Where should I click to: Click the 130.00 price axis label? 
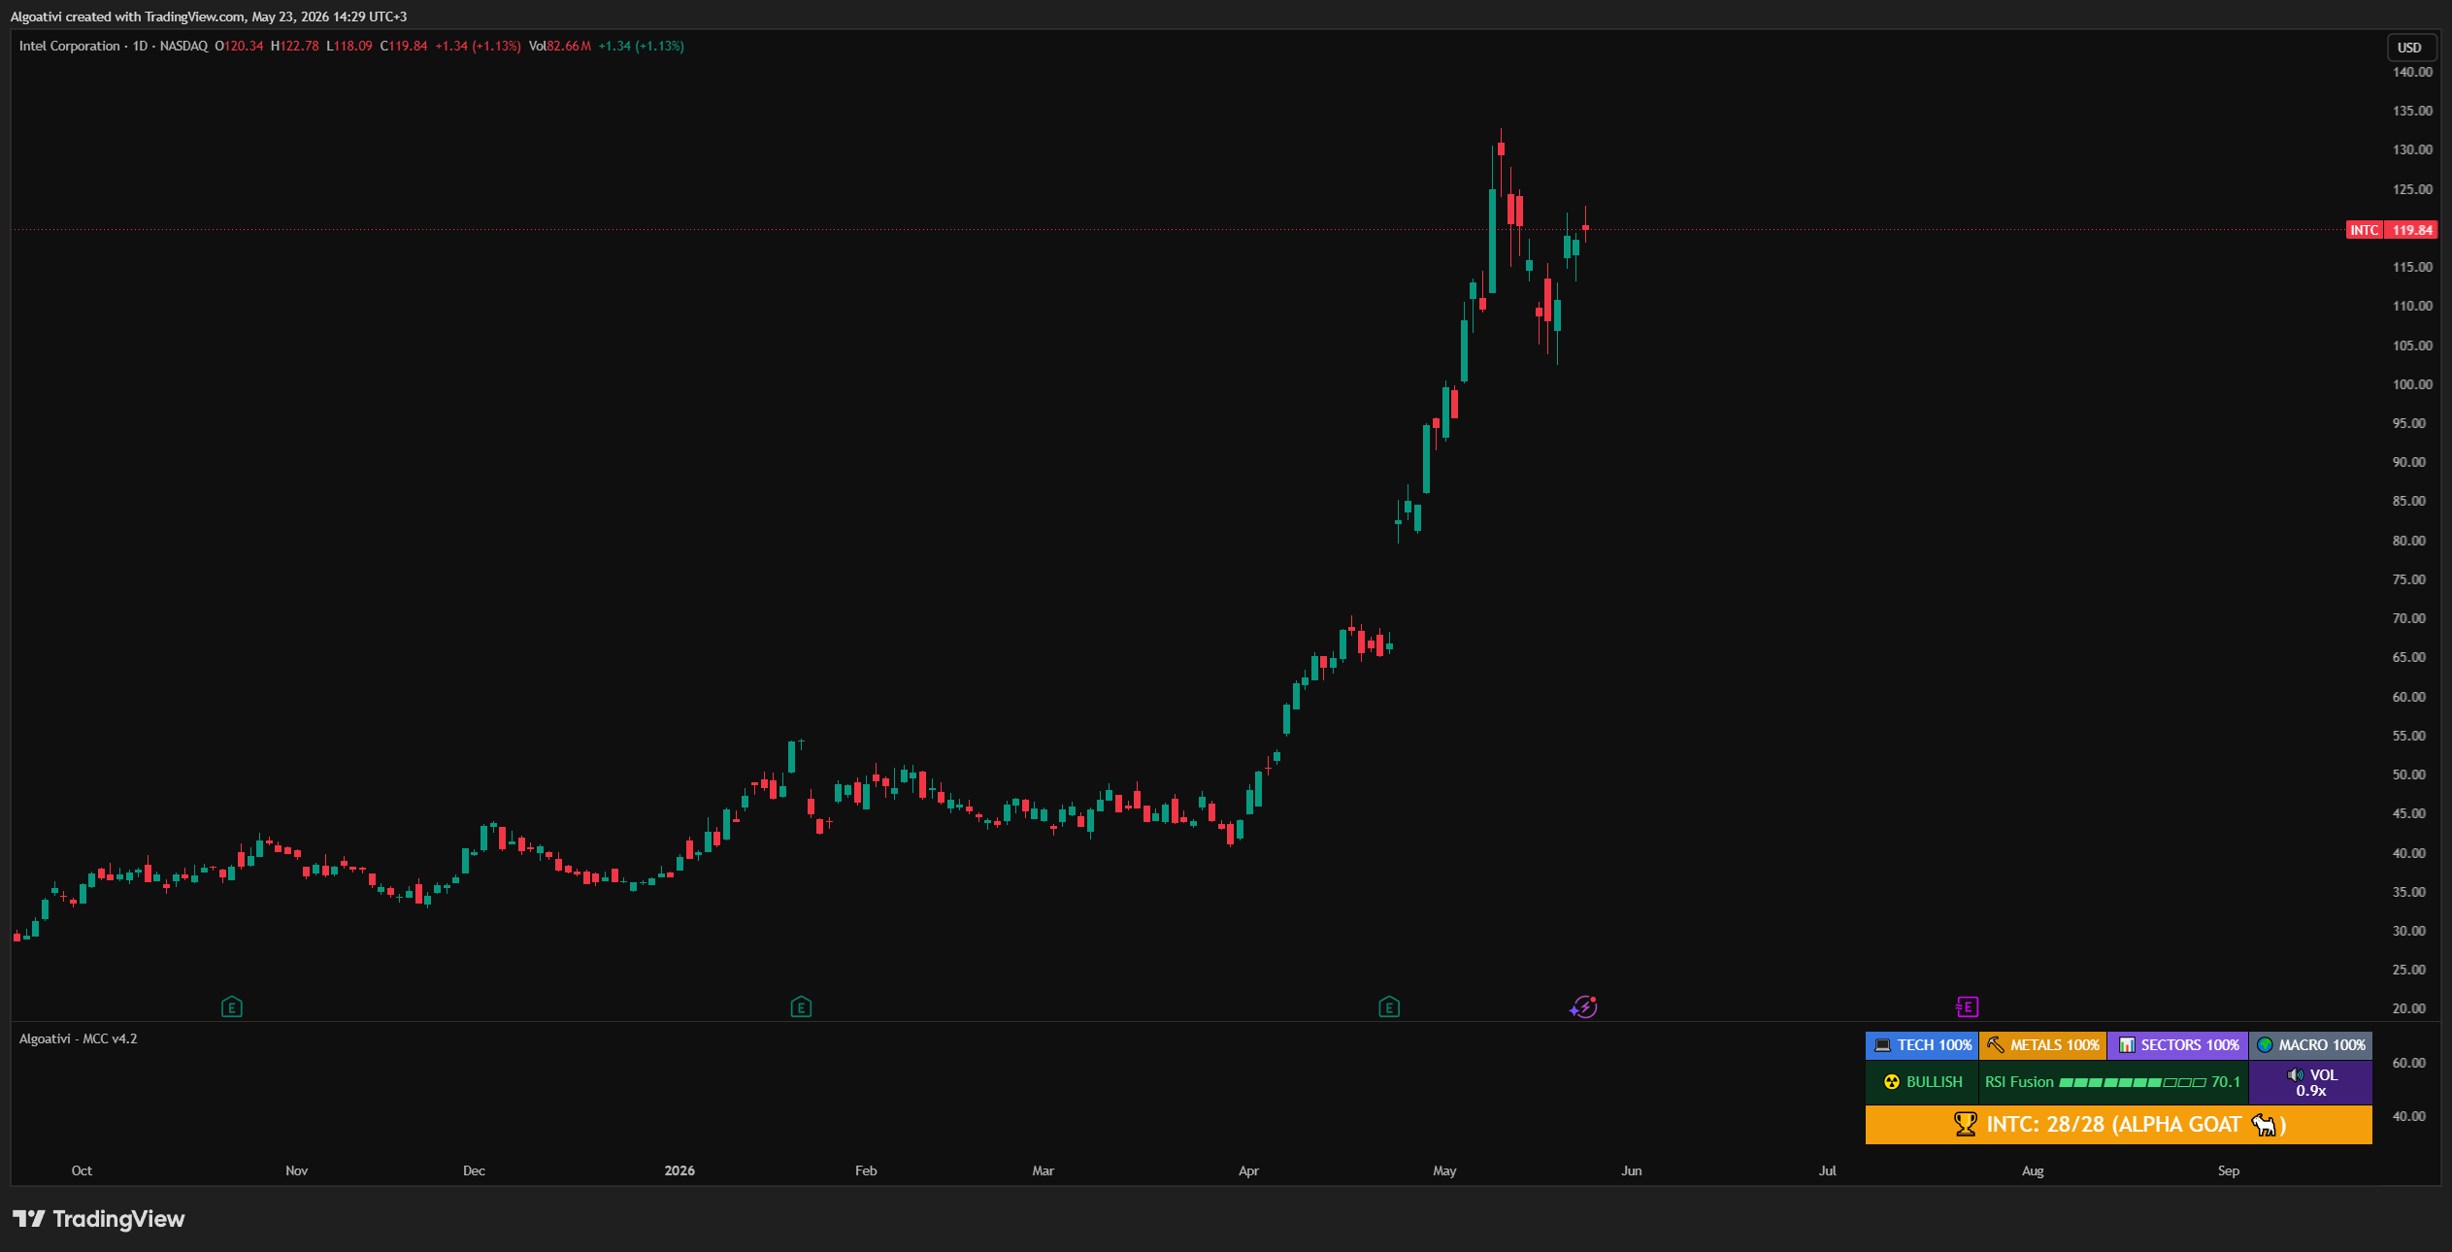[x=2412, y=149]
